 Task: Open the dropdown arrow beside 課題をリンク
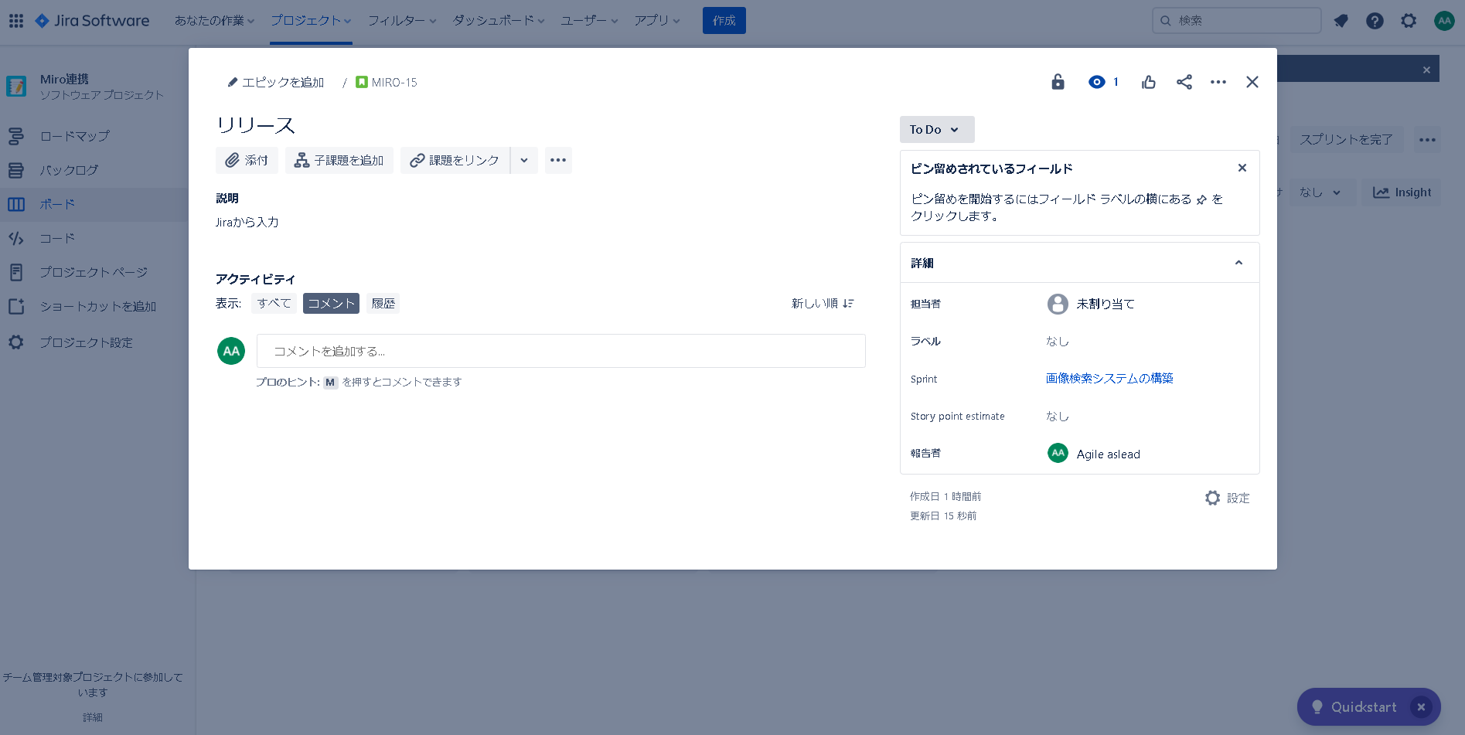click(524, 160)
